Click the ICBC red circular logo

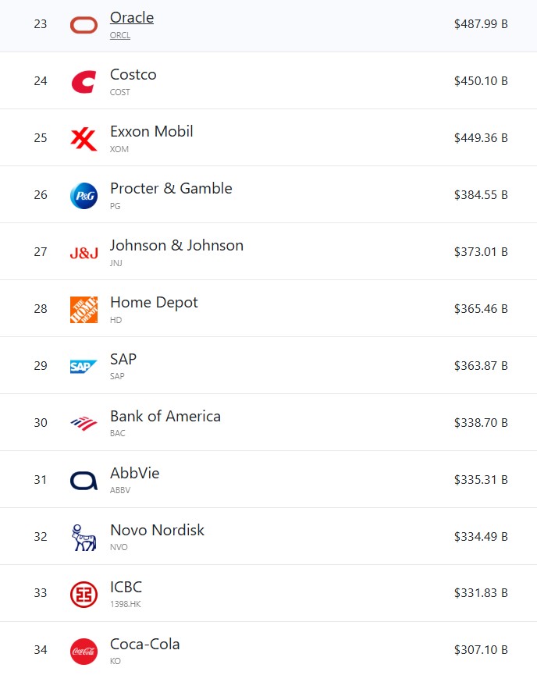[x=84, y=594]
